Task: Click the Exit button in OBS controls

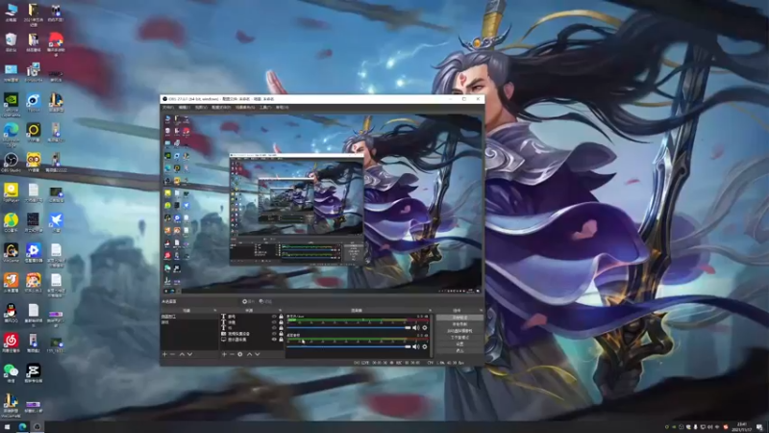Action: tap(460, 350)
